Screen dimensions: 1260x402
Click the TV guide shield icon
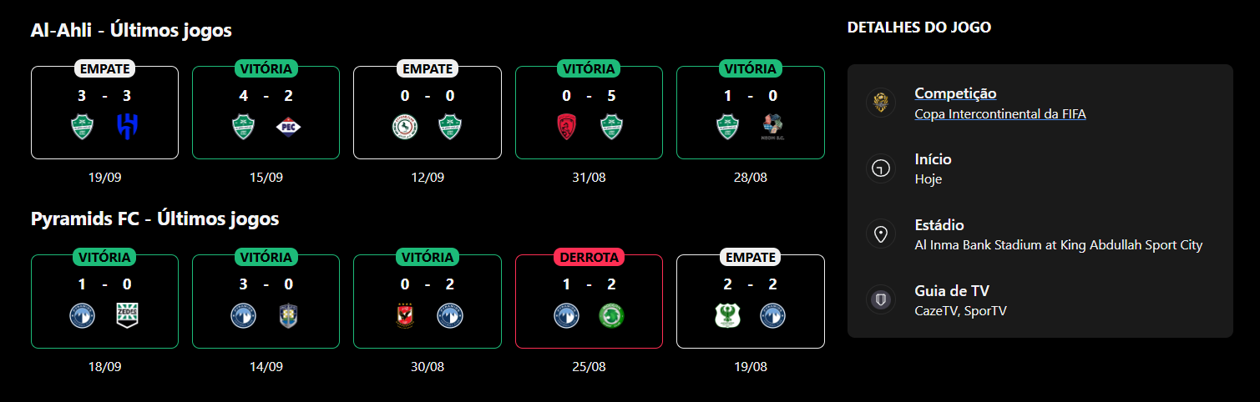tap(880, 300)
